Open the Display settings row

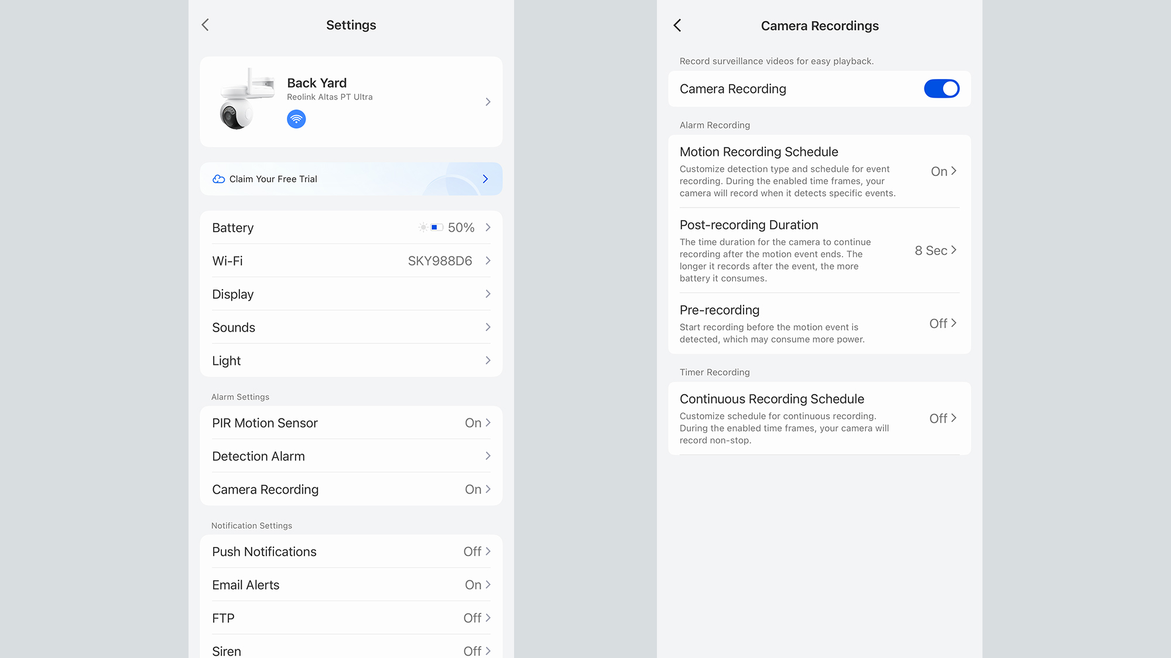click(351, 294)
